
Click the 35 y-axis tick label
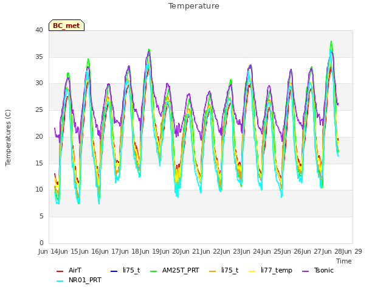(x=39, y=57)
